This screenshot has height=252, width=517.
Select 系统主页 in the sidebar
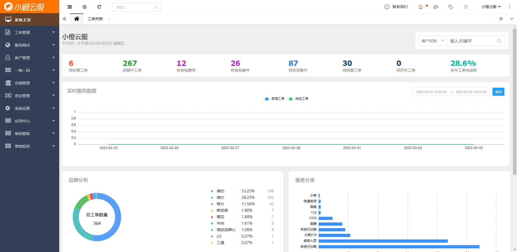[30, 20]
